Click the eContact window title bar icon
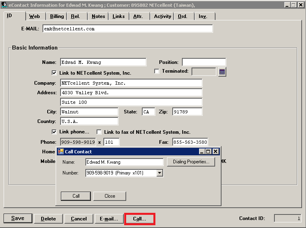 pos(4,5)
